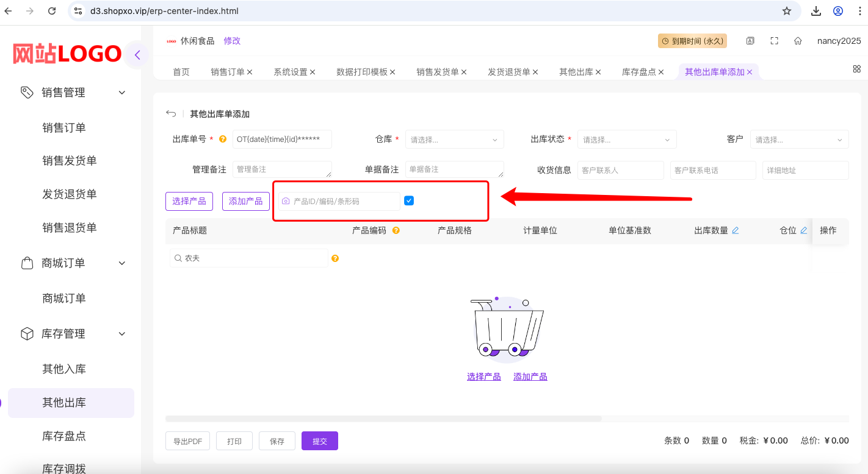Open 其他入库 in sidebar menu
Viewport: 868px width, 474px height.
pyautogui.click(x=64, y=369)
